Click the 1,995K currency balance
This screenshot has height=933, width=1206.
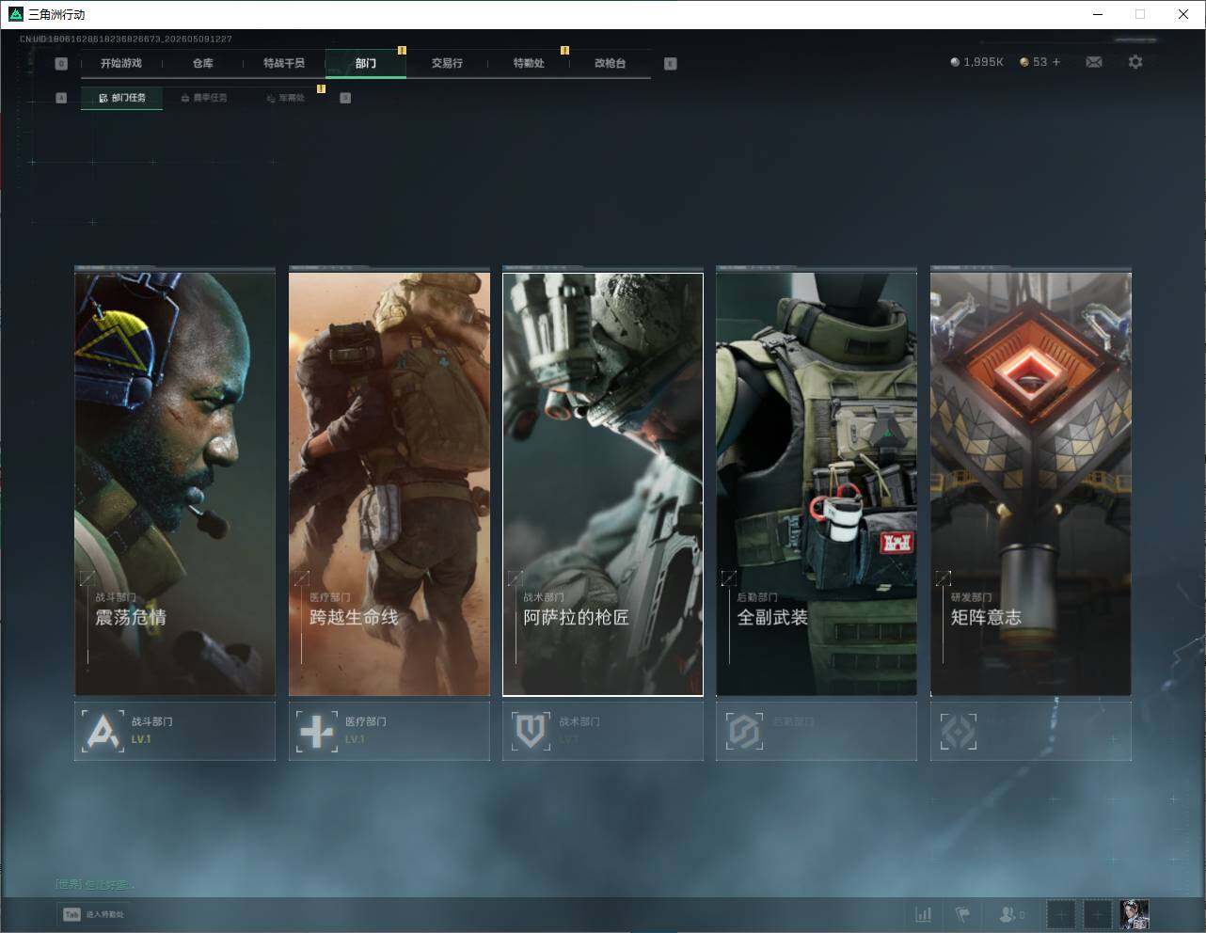coord(983,62)
